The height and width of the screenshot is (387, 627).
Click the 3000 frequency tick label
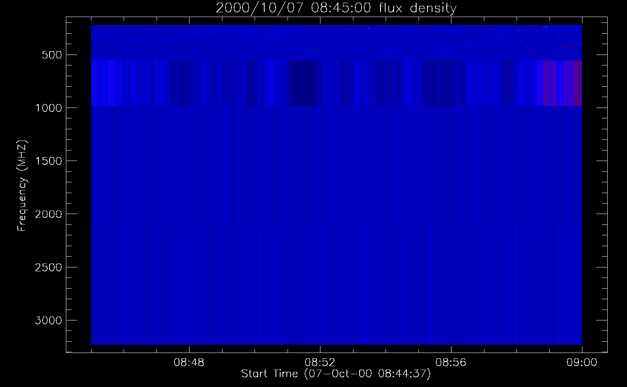click(x=48, y=320)
